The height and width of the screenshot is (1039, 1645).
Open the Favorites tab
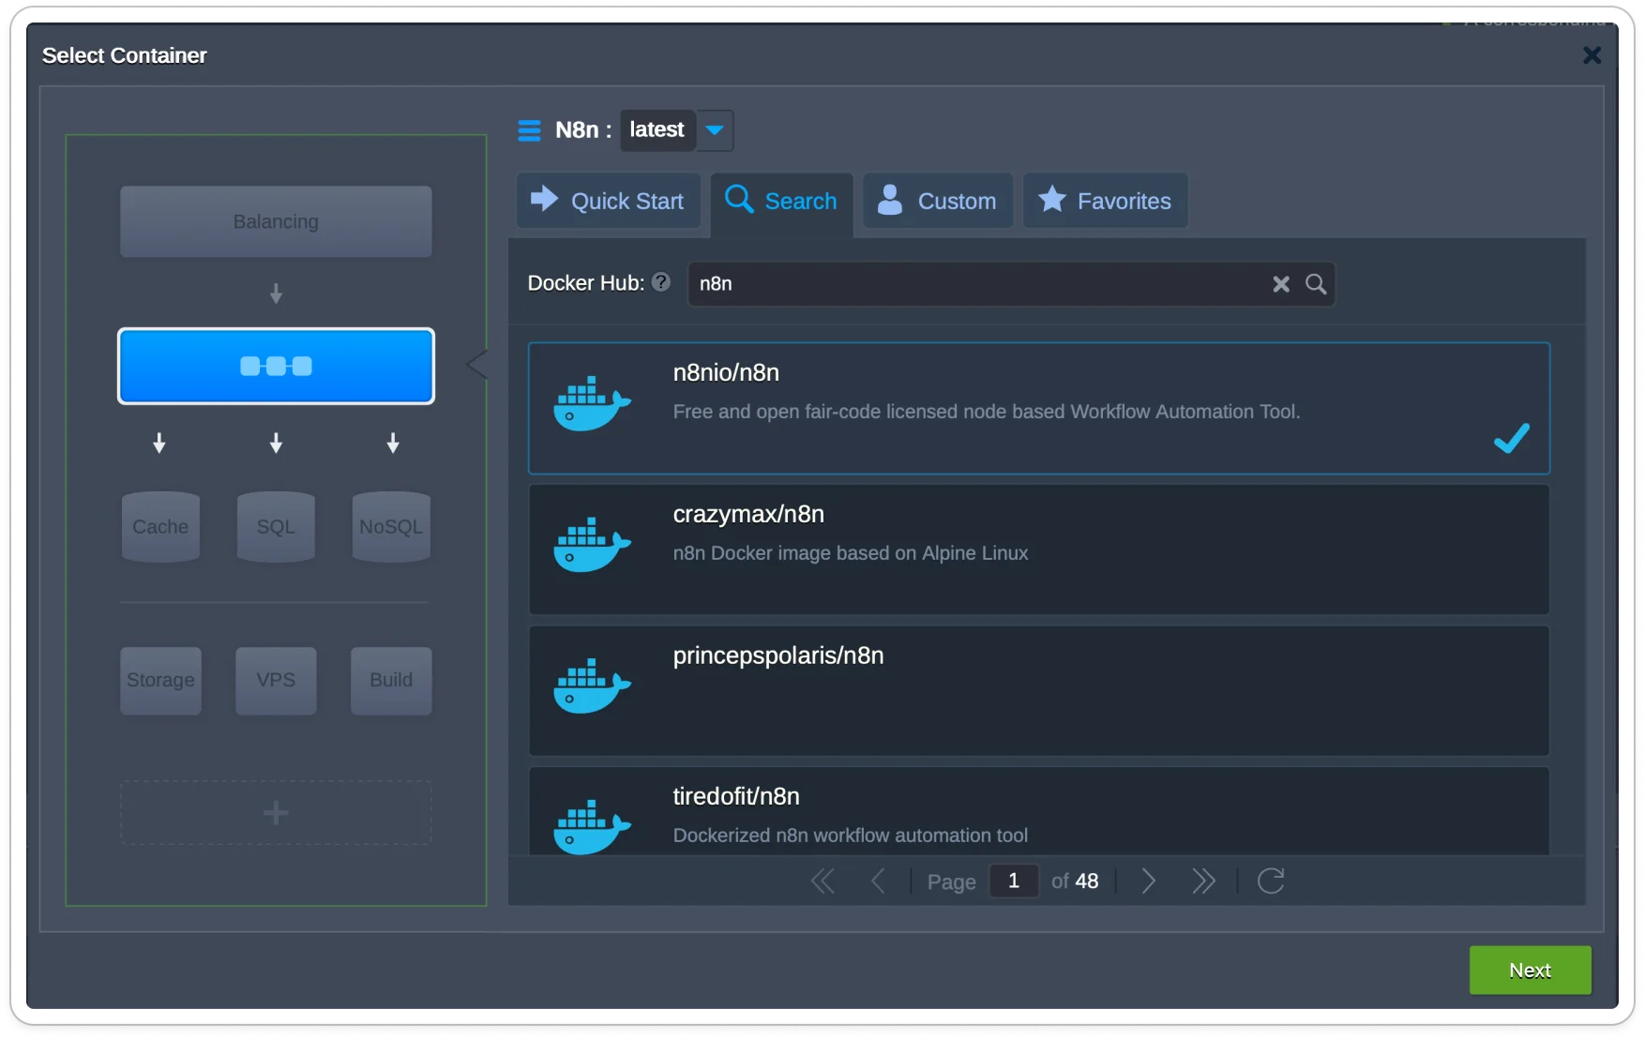[1105, 201]
